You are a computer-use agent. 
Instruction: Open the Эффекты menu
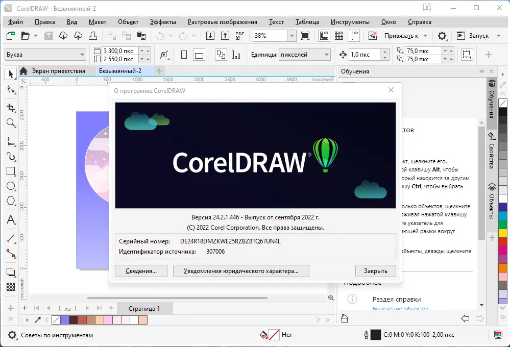pos(163,22)
